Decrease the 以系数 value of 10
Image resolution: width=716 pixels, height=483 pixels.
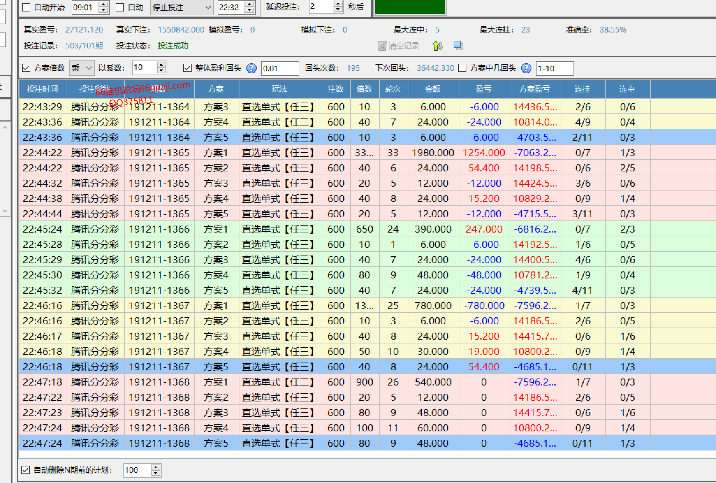coord(162,71)
